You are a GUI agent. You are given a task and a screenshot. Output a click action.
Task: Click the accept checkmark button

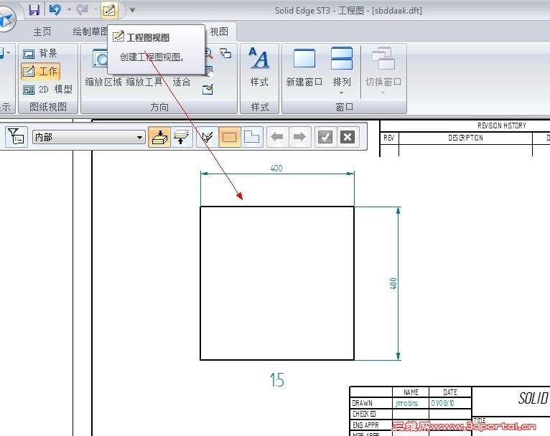pos(325,137)
